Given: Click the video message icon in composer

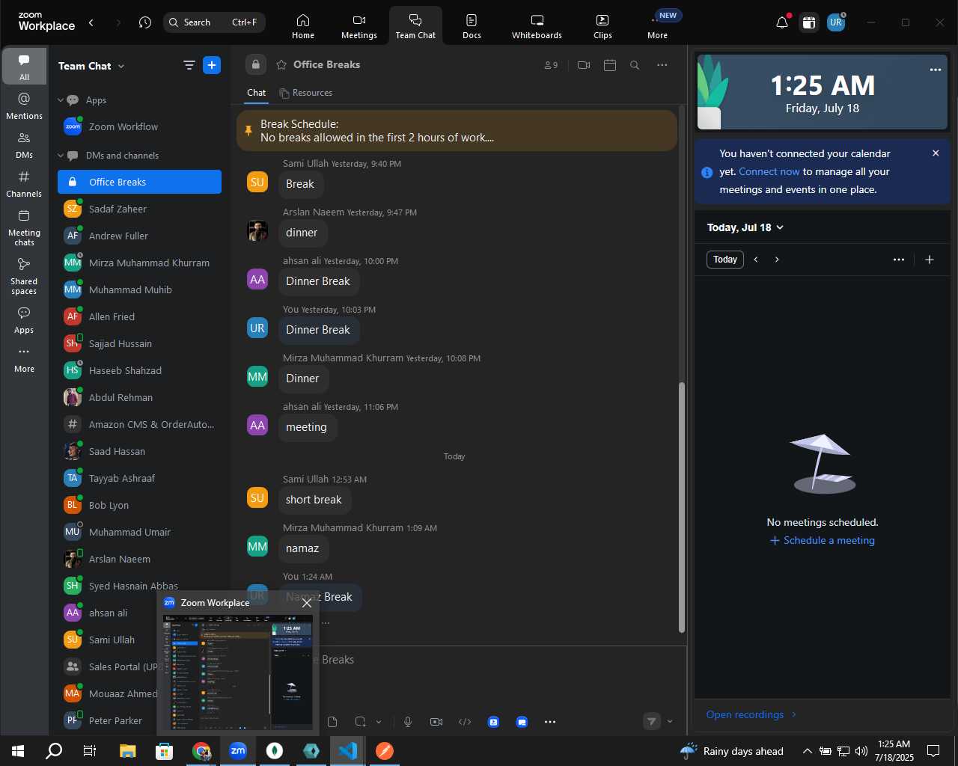Looking at the screenshot, I should [436, 722].
